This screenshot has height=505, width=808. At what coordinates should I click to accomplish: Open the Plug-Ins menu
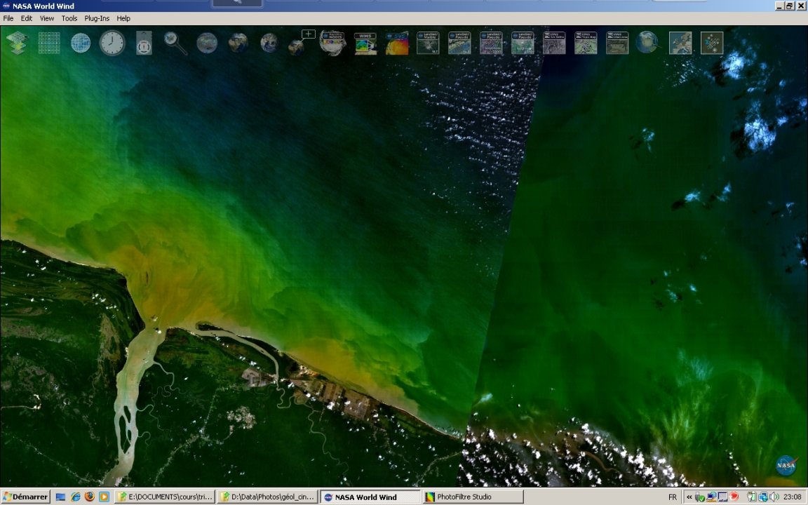point(97,18)
